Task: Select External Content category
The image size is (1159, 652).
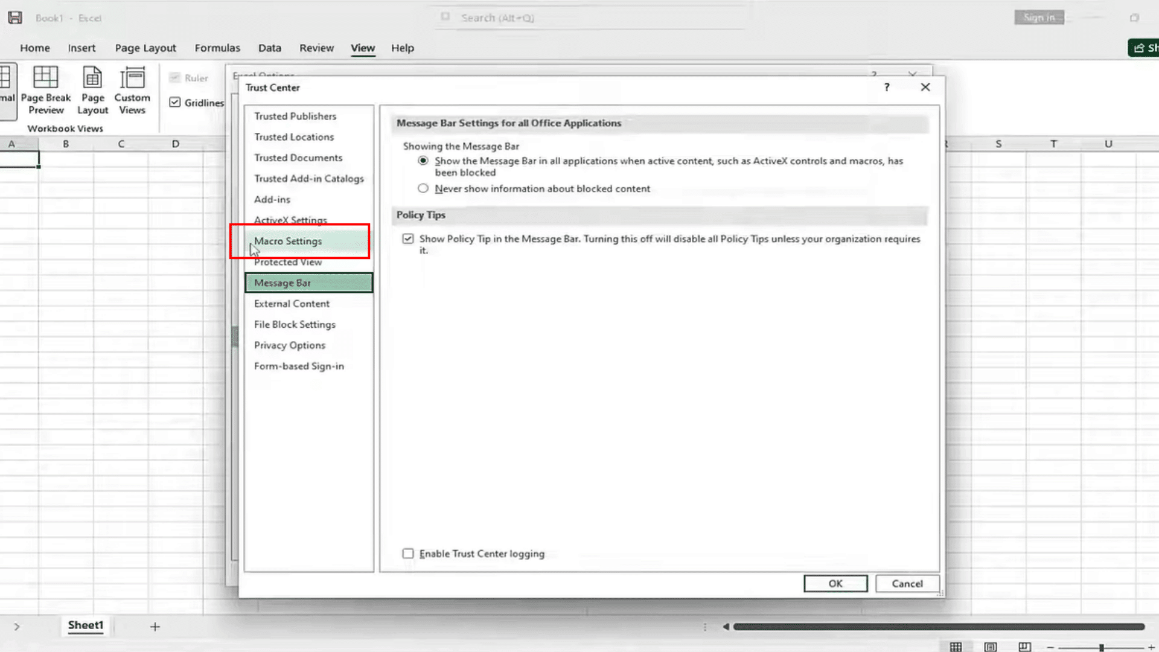Action: pos(309,304)
